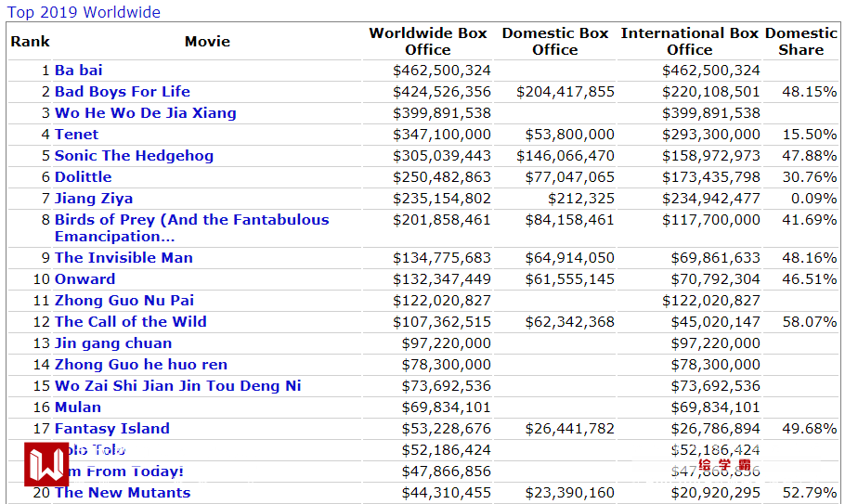Viewport: 845px width, 504px height.
Task: Open the Jiang Ziya movie page
Action: tap(93, 199)
